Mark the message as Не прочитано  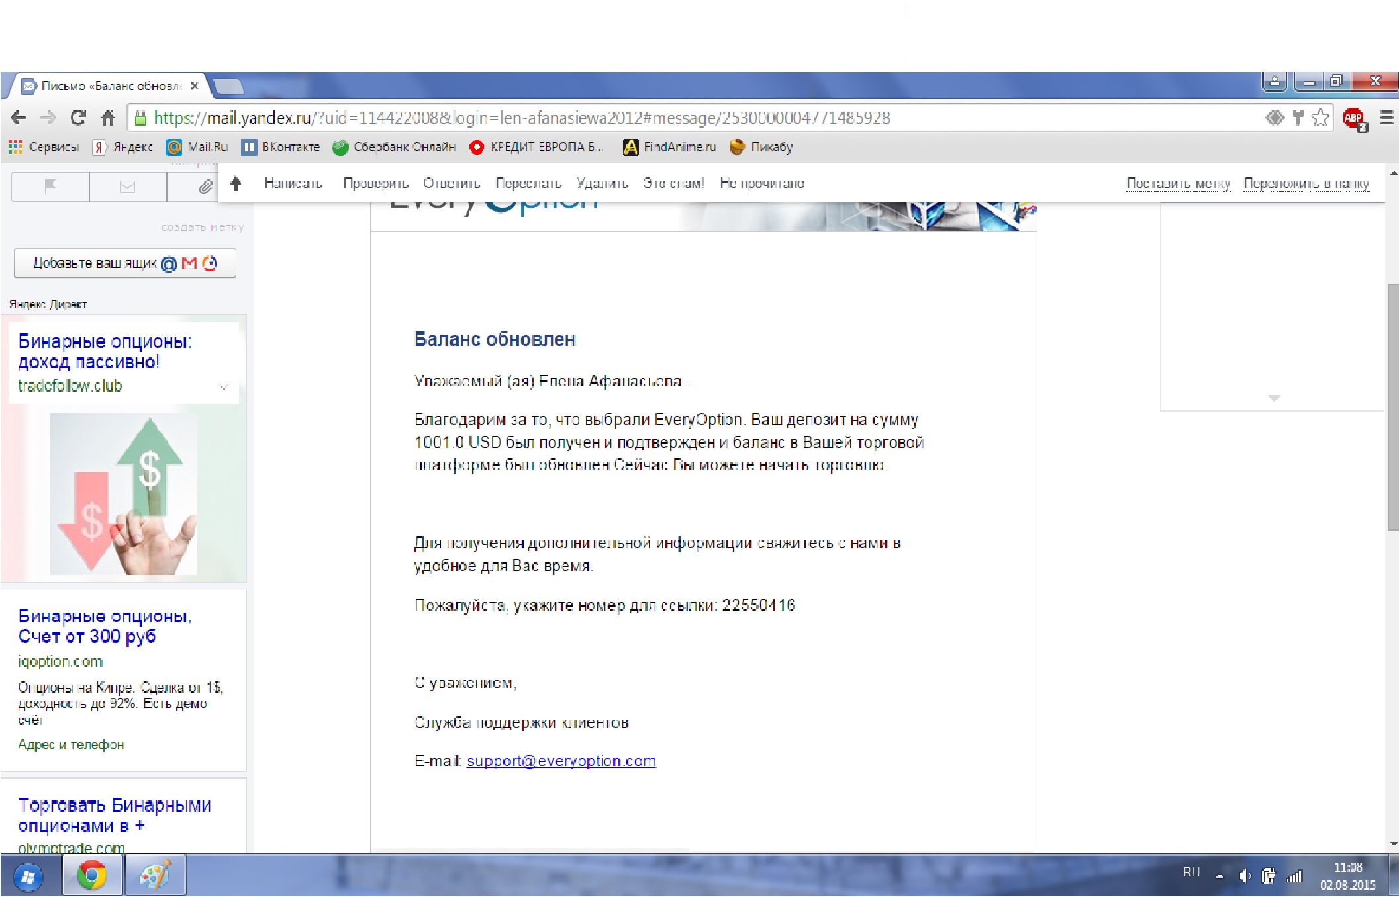(762, 183)
